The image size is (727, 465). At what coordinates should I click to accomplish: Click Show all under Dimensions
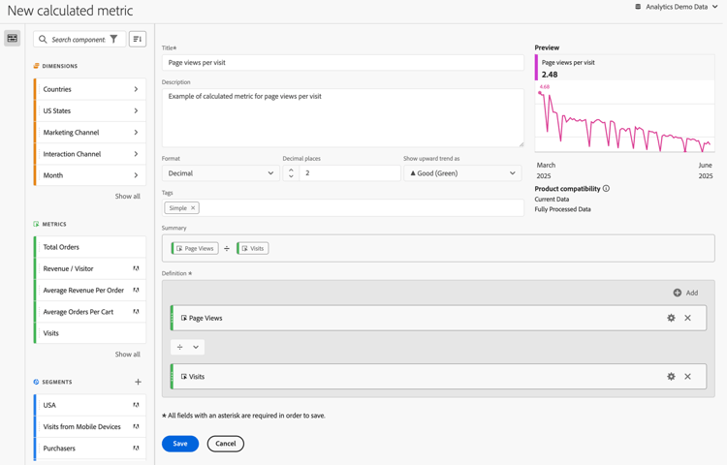[128, 197]
